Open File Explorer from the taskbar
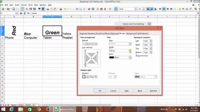This screenshot has height=112, width=200. pyautogui.click(x=21, y=109)
